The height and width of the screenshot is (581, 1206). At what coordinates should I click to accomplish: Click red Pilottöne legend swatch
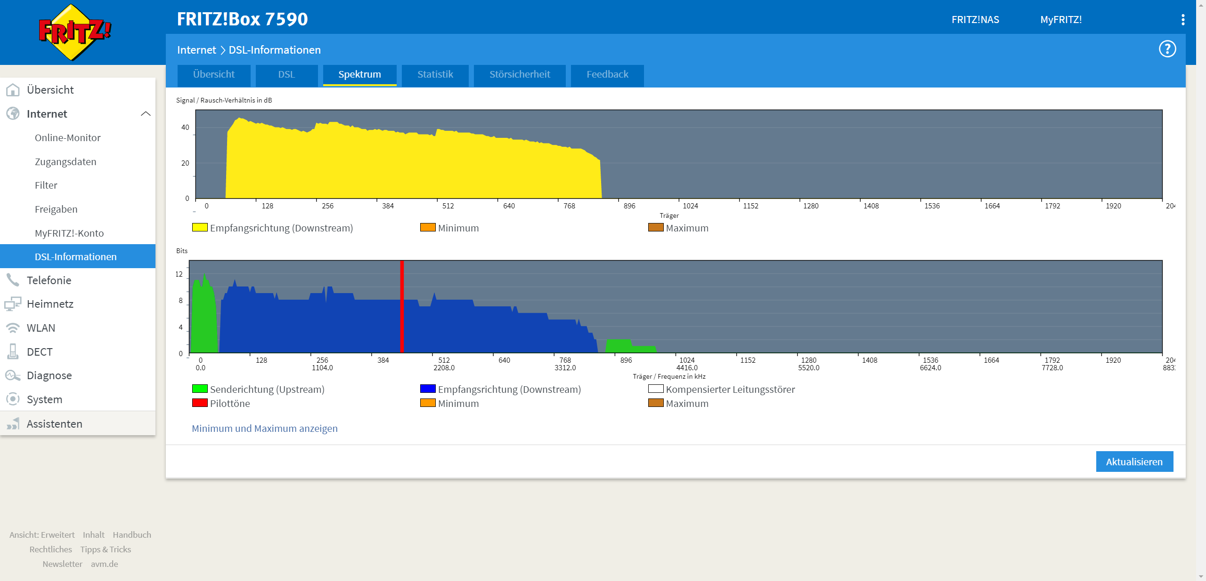click(x=200, y=403)
